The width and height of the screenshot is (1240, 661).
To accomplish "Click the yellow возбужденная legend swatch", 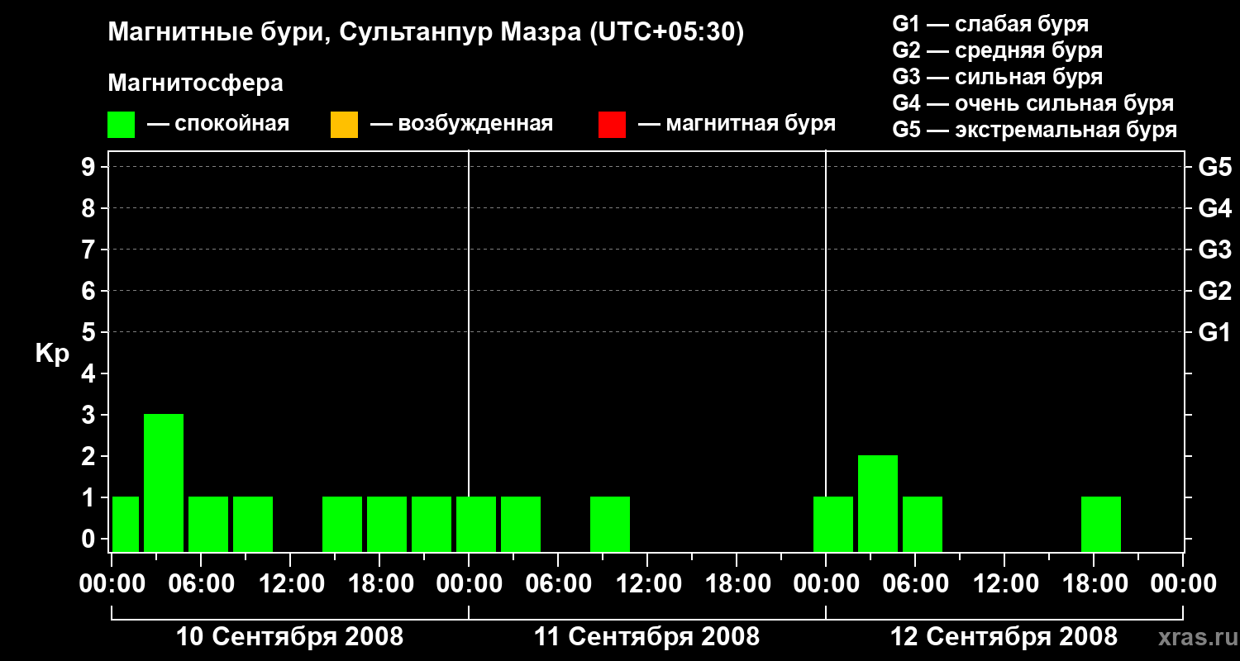I will [344, 125].
